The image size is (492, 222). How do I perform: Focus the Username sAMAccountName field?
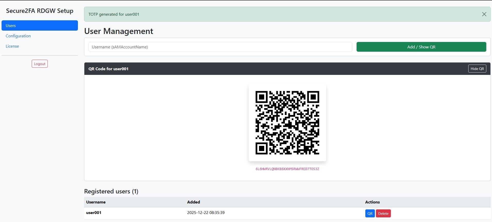(220, 47)
